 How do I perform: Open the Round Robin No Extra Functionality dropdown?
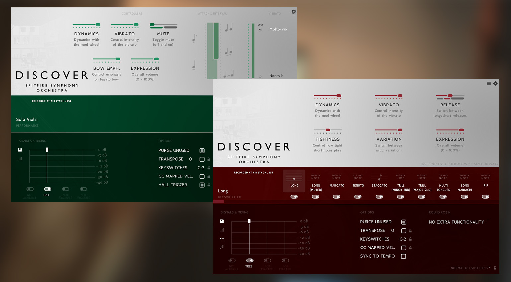click(x=459, y=222)
